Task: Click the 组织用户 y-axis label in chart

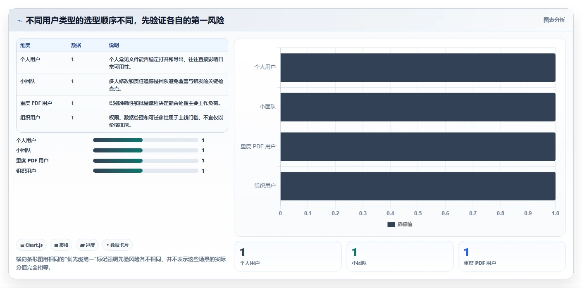Action: point(265,186)
